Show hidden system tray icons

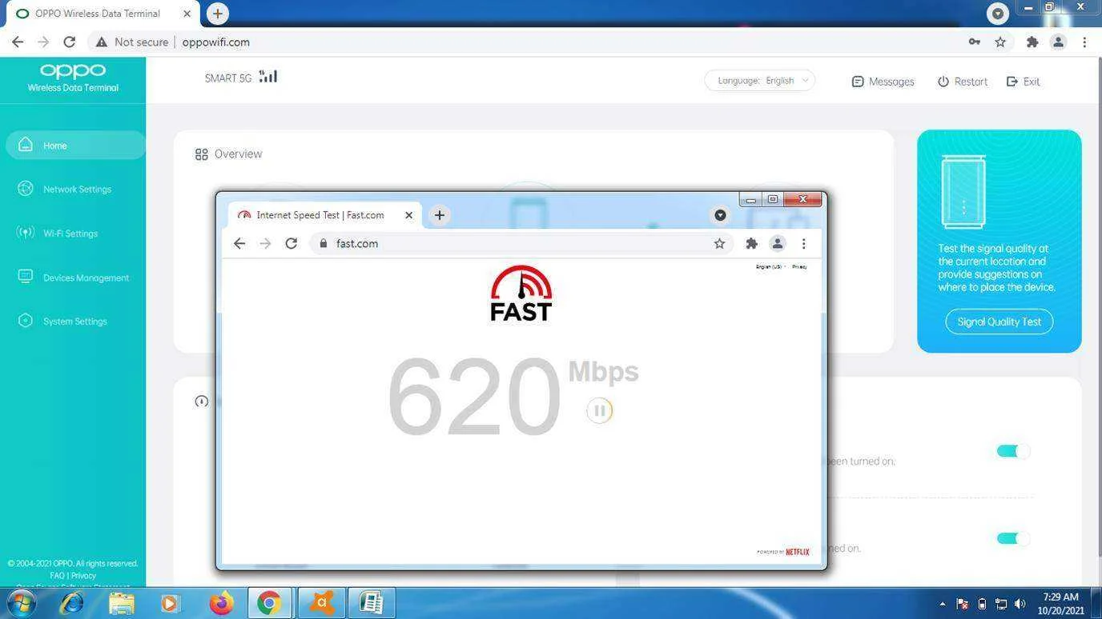coord(942,604)
